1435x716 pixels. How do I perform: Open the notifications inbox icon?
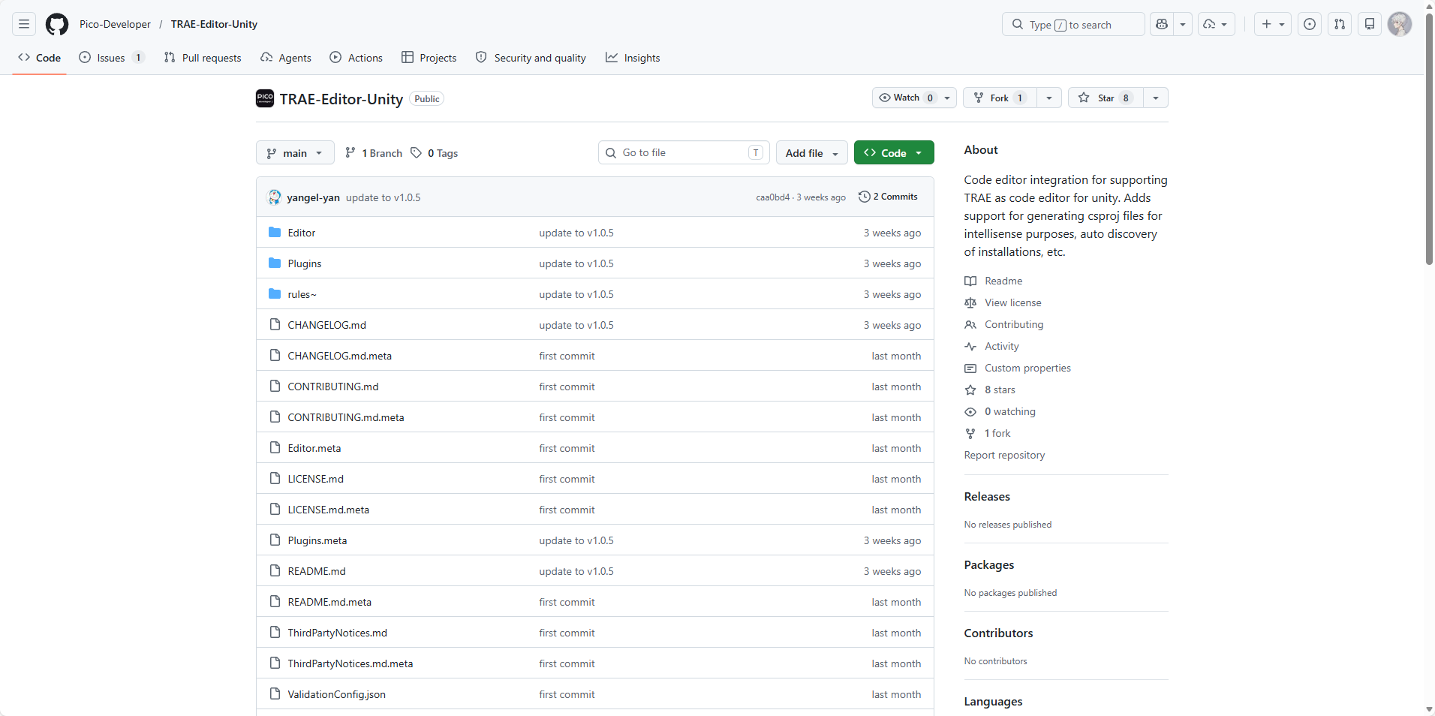click(x=1370, y=24)
